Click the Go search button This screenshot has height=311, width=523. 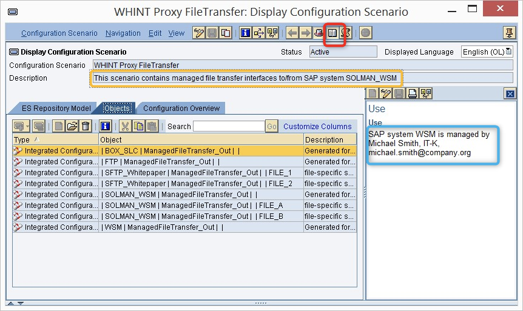point(272,127)
